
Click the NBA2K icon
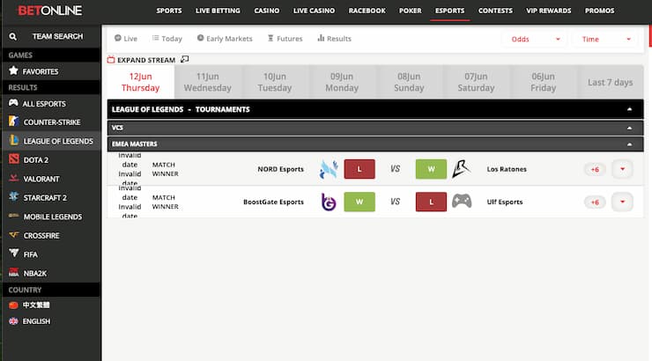click(14, 273)
